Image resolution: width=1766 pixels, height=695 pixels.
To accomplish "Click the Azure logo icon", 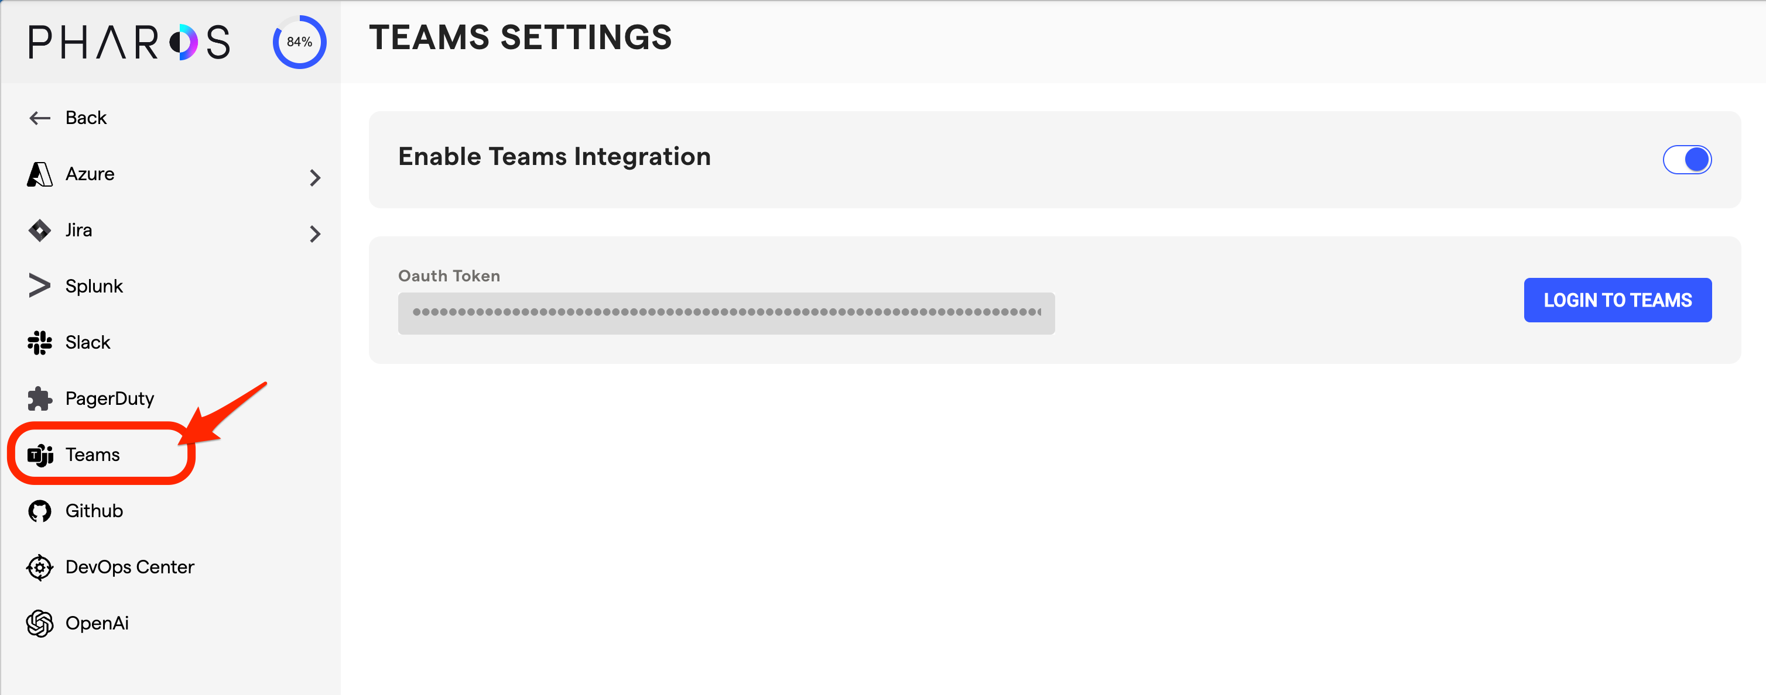I will tap(40, 174).
